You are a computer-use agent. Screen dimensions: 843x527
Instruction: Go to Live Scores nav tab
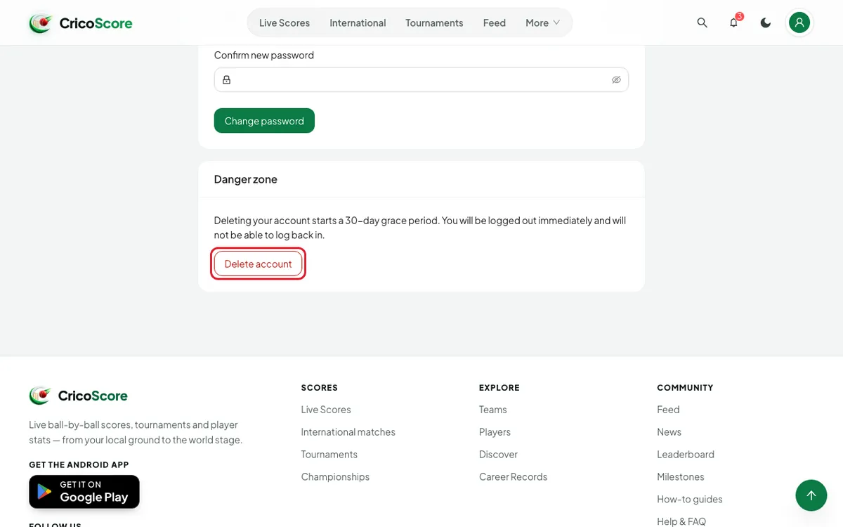[x=285, y=22]
